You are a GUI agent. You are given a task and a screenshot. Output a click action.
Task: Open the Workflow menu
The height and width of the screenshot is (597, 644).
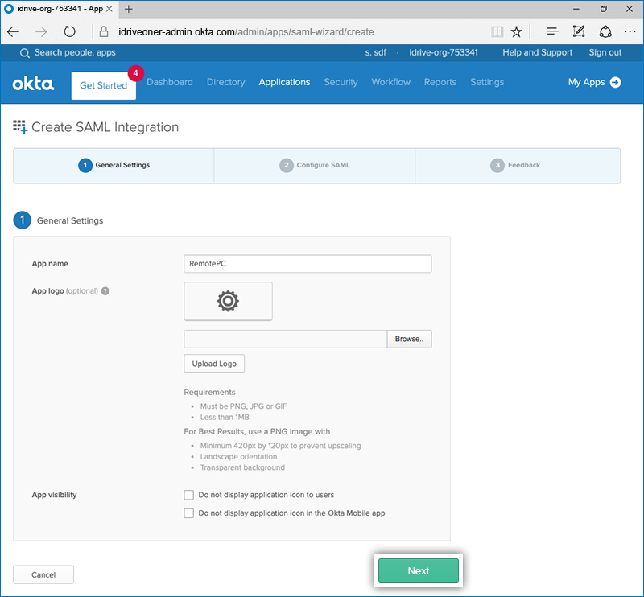tap(391, 82)
